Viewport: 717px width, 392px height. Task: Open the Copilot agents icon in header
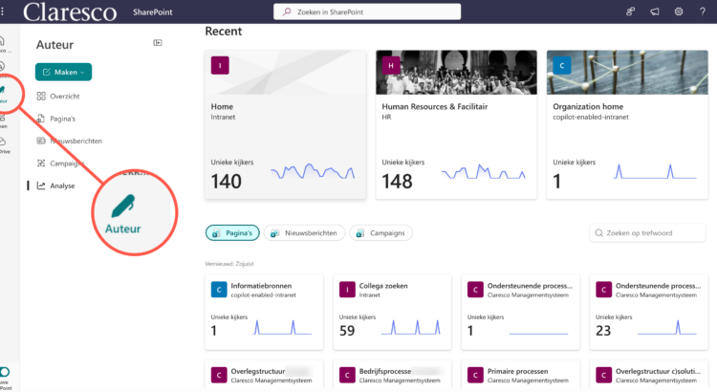630,11
